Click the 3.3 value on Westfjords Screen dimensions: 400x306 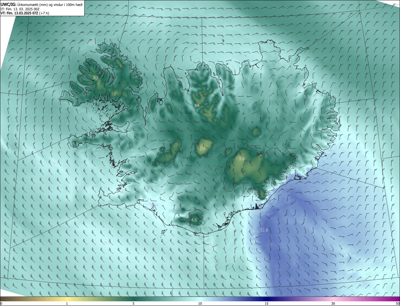pos(96,78)
